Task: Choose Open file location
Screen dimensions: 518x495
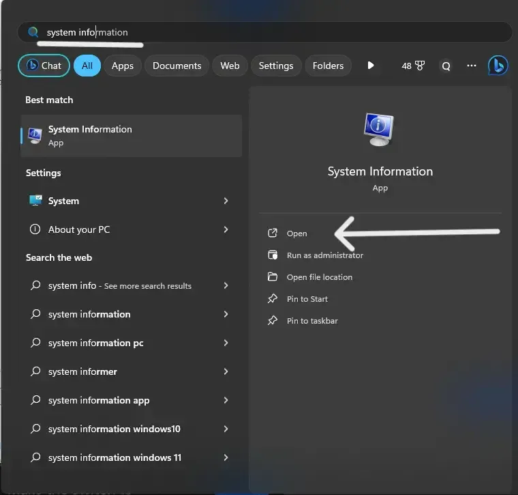Action: pyautogui.click(x=320, y=277)
